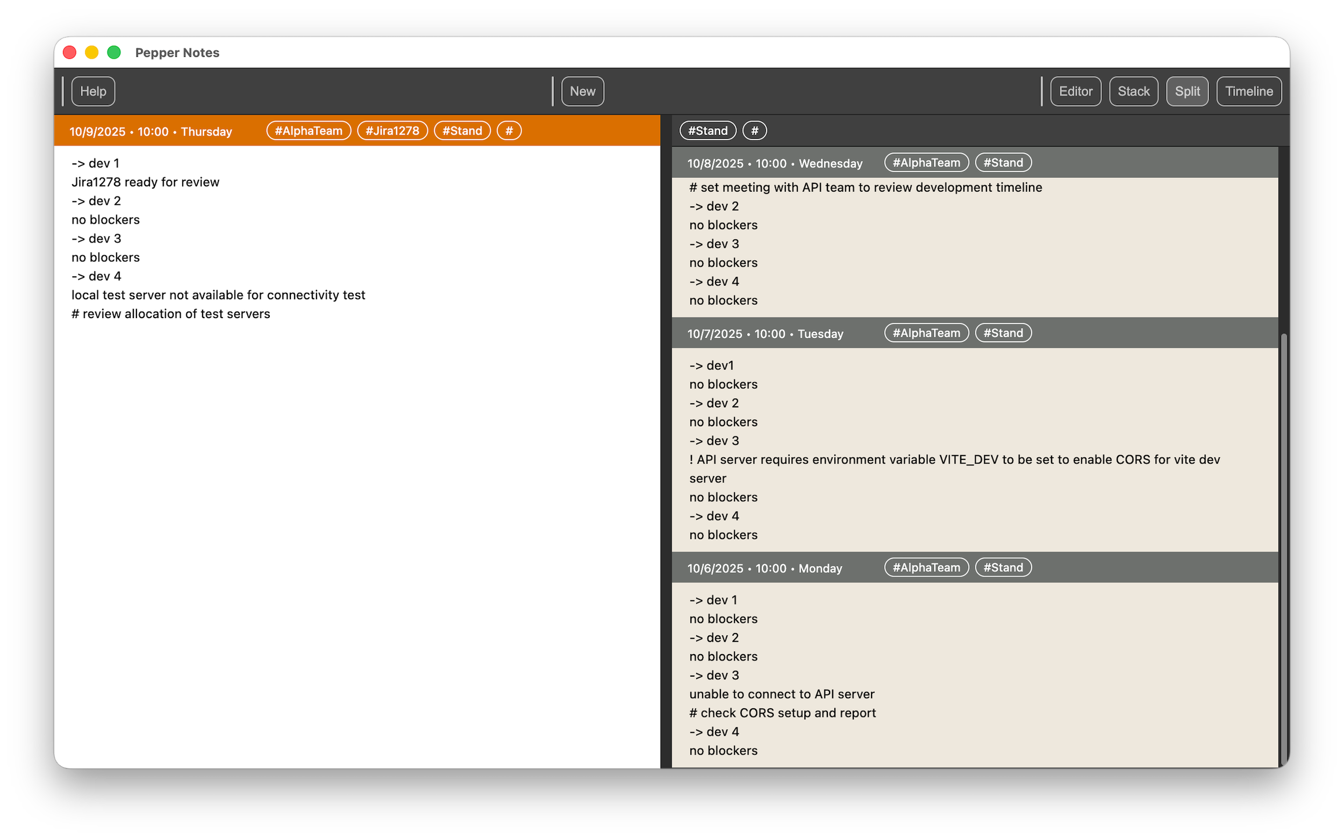
Task: Open the Help button in toolbar
Action: click(x=93, y=91)
